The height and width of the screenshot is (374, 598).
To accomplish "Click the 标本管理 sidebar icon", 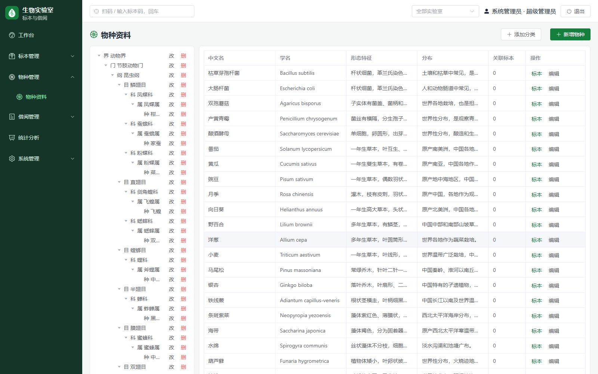I will [x=12, y=56].
